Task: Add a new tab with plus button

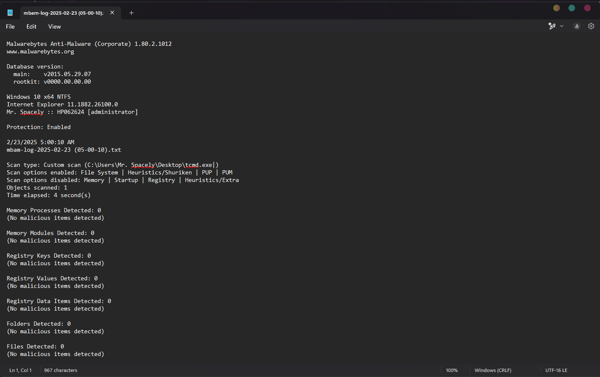Action: click(131, 13)
